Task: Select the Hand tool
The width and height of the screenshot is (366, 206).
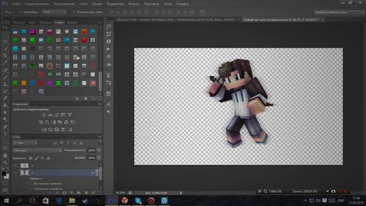Action: pos(5,156)
